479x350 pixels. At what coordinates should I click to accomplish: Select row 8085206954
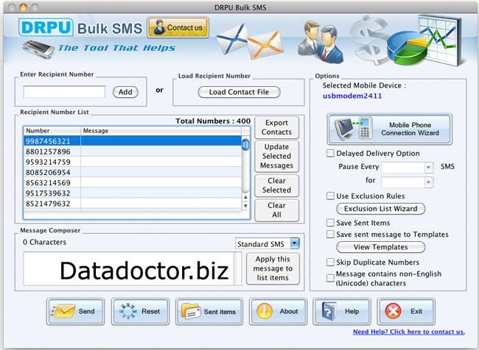coord(133,172)
